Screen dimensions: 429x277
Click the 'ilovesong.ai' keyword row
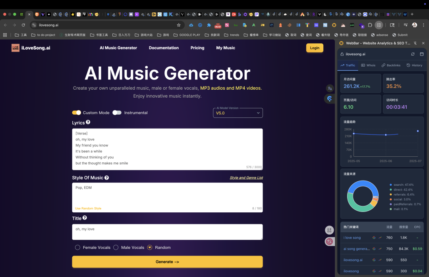[383, 260]
